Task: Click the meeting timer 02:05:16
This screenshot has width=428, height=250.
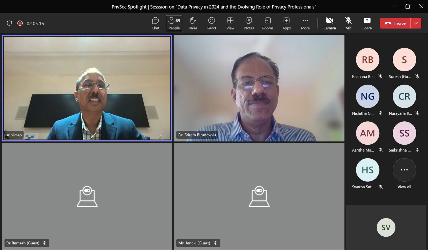Action: point(35,24)
